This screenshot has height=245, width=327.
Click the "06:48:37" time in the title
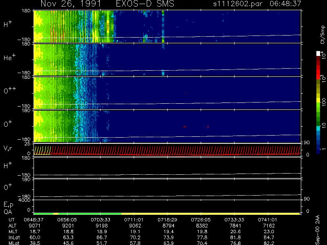pos(285,4)
